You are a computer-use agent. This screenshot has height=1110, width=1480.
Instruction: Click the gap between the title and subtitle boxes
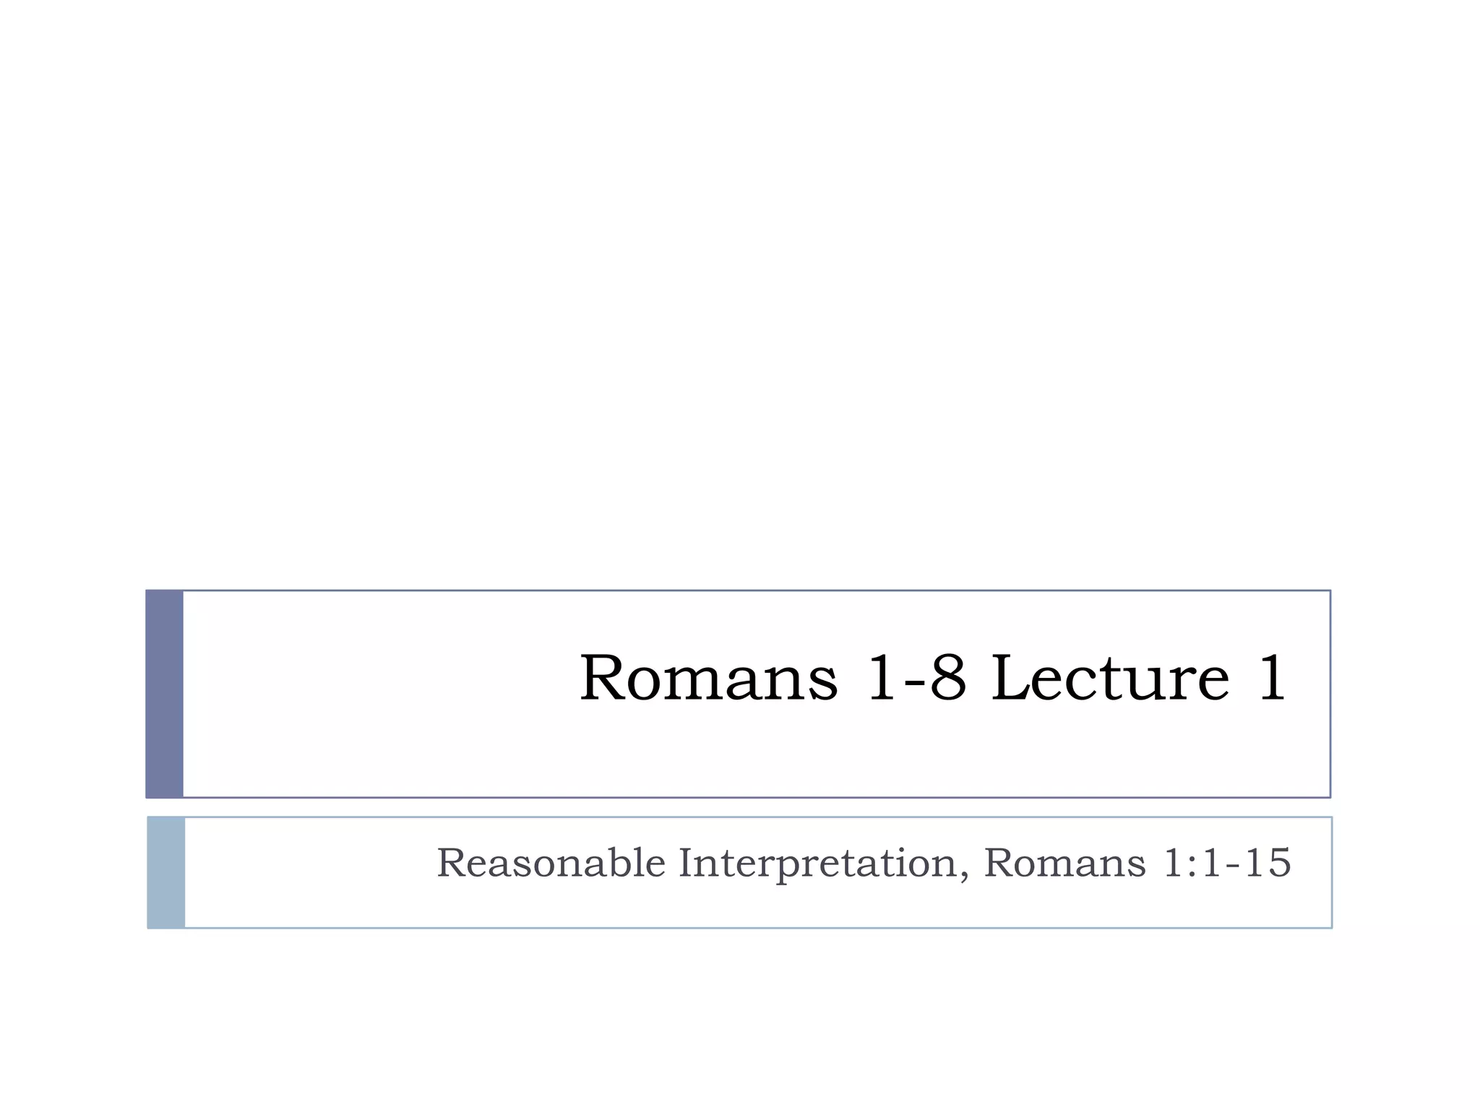point(740,807)
